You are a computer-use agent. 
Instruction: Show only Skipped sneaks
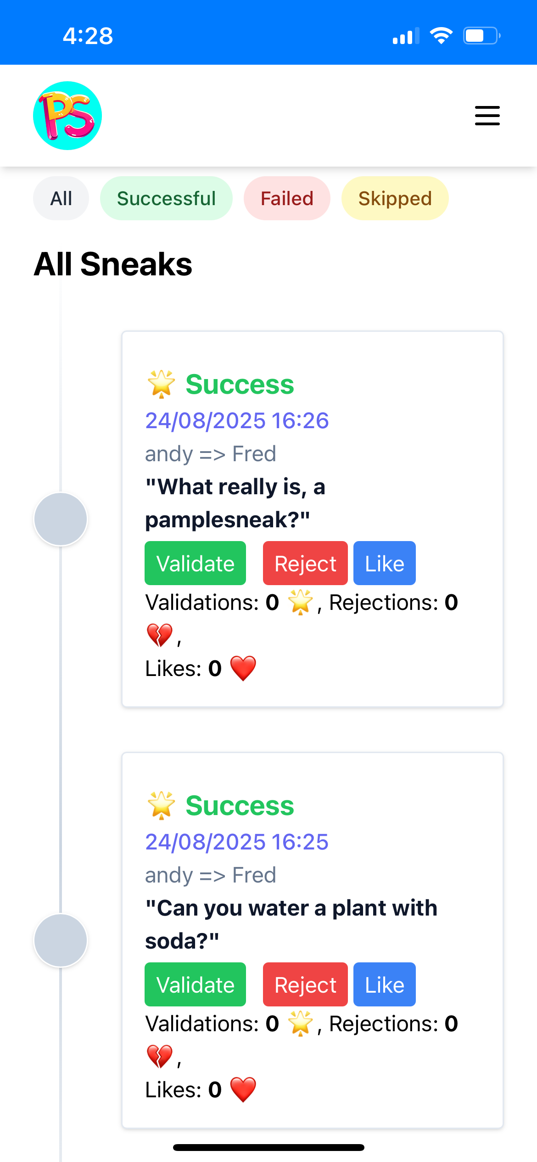tap(395, 199)
